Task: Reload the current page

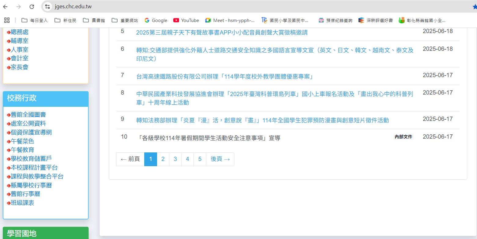Action: coord(32,6)
